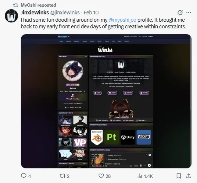Viewport: 197px width, 183px height.
Task: Click the MyOshi reposted label
Action: click(38, 5)
